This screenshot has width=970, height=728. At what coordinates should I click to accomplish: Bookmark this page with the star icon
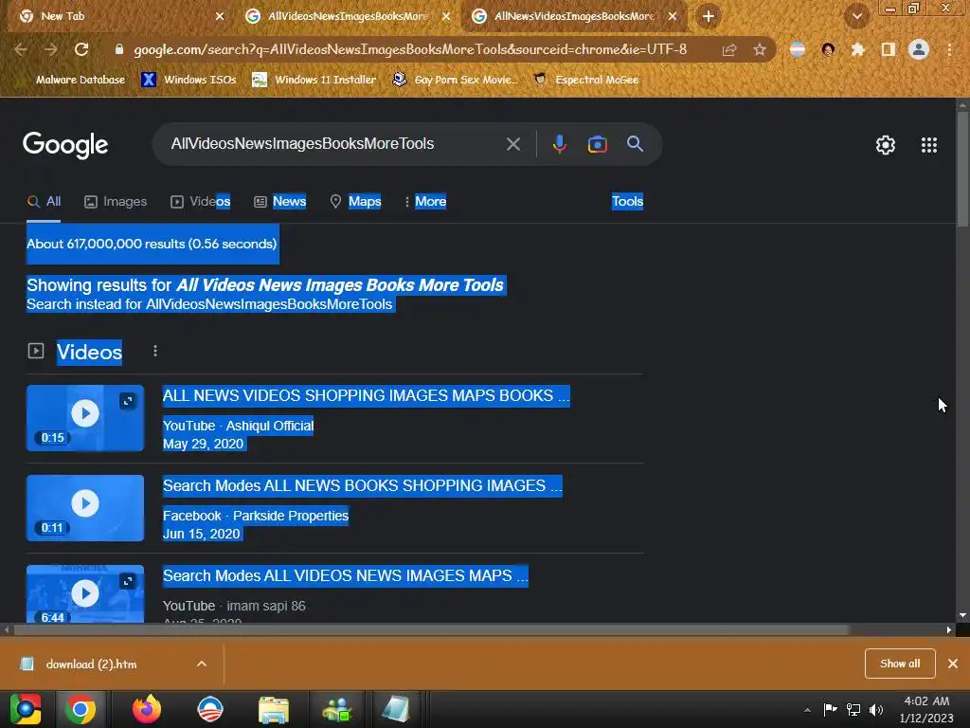(760, 49)
